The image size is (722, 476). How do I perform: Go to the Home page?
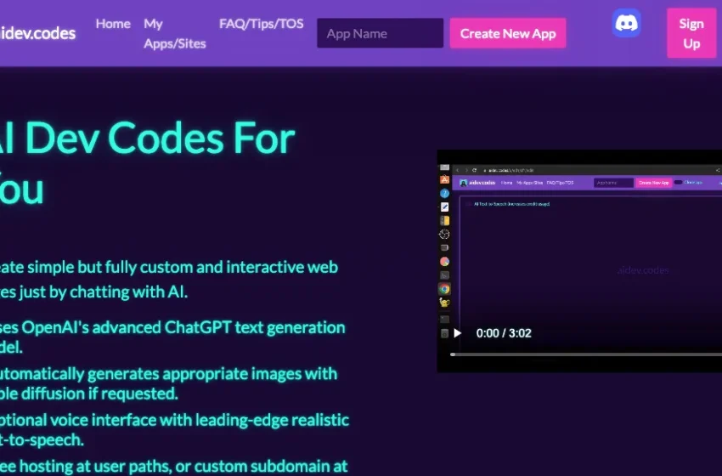tap(113, 24)
